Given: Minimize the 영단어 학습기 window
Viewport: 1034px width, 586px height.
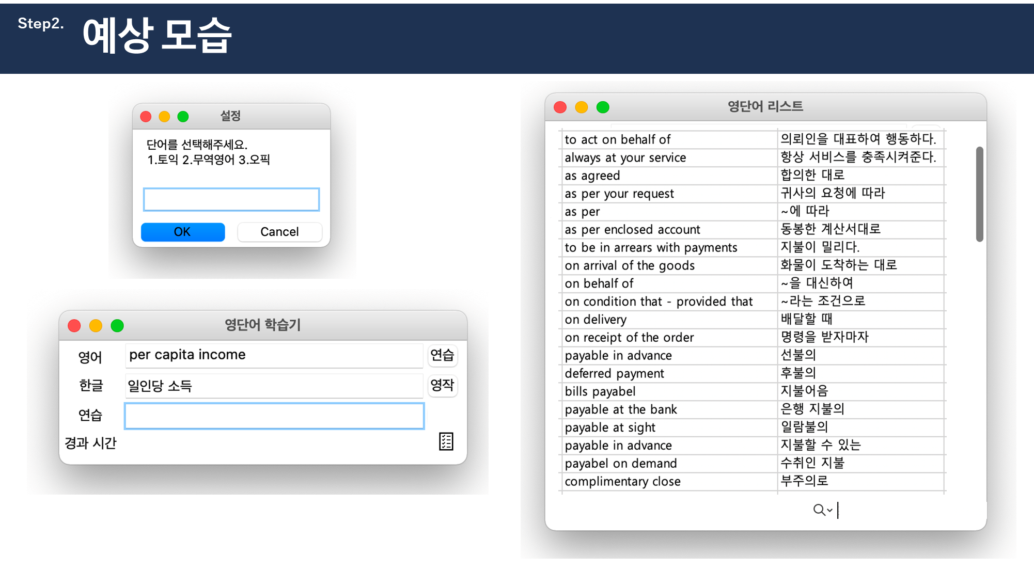Looking at the screenshot, I should [x=96, y=326].
